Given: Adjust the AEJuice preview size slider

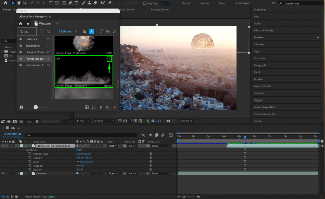Looking at the screenshot, I should click(36, 107).
